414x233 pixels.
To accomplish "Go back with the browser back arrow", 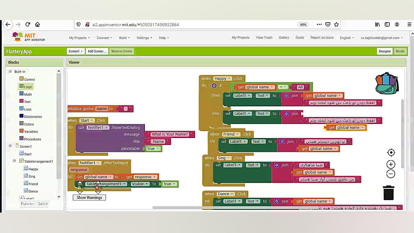I will pyautogui.click(x=8, y=24).
